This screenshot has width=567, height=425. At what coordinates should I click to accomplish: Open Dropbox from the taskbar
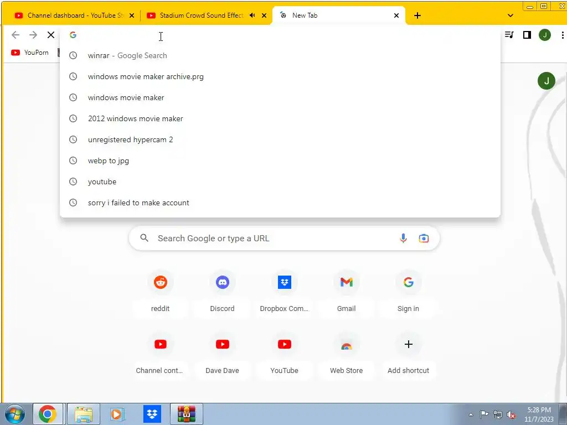click(x=152, y=414)
